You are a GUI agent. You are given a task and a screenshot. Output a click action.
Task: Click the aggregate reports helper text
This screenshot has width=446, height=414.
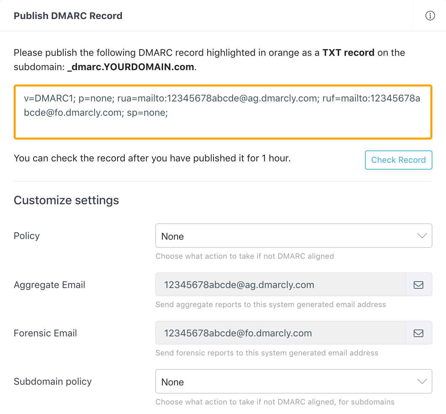[x=270, y=305]
